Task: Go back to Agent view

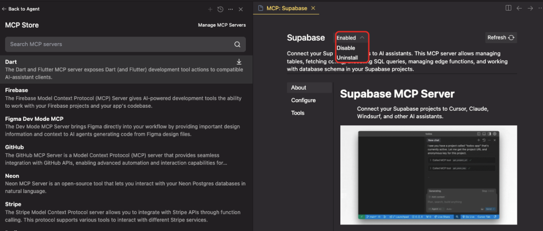Action: (21, 9)
